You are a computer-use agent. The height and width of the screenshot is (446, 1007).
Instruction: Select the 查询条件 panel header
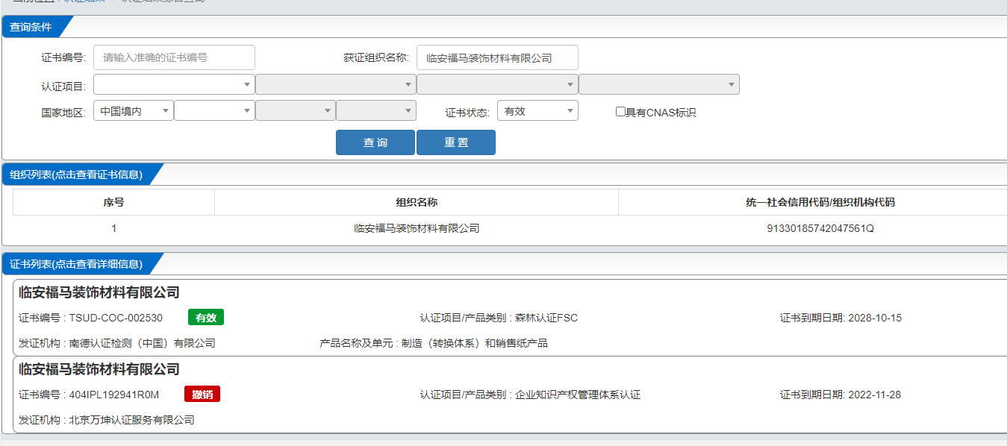pyautogui.click(x=31, y=27)
